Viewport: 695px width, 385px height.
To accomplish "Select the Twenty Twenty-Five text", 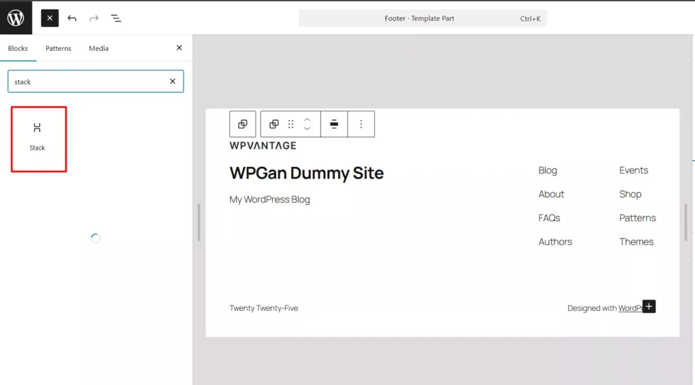I will (x=264, y=308).
